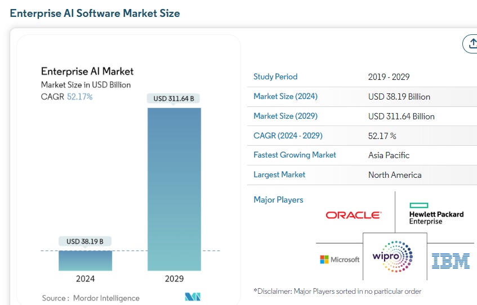Click the 2024 market size bar

86,261
